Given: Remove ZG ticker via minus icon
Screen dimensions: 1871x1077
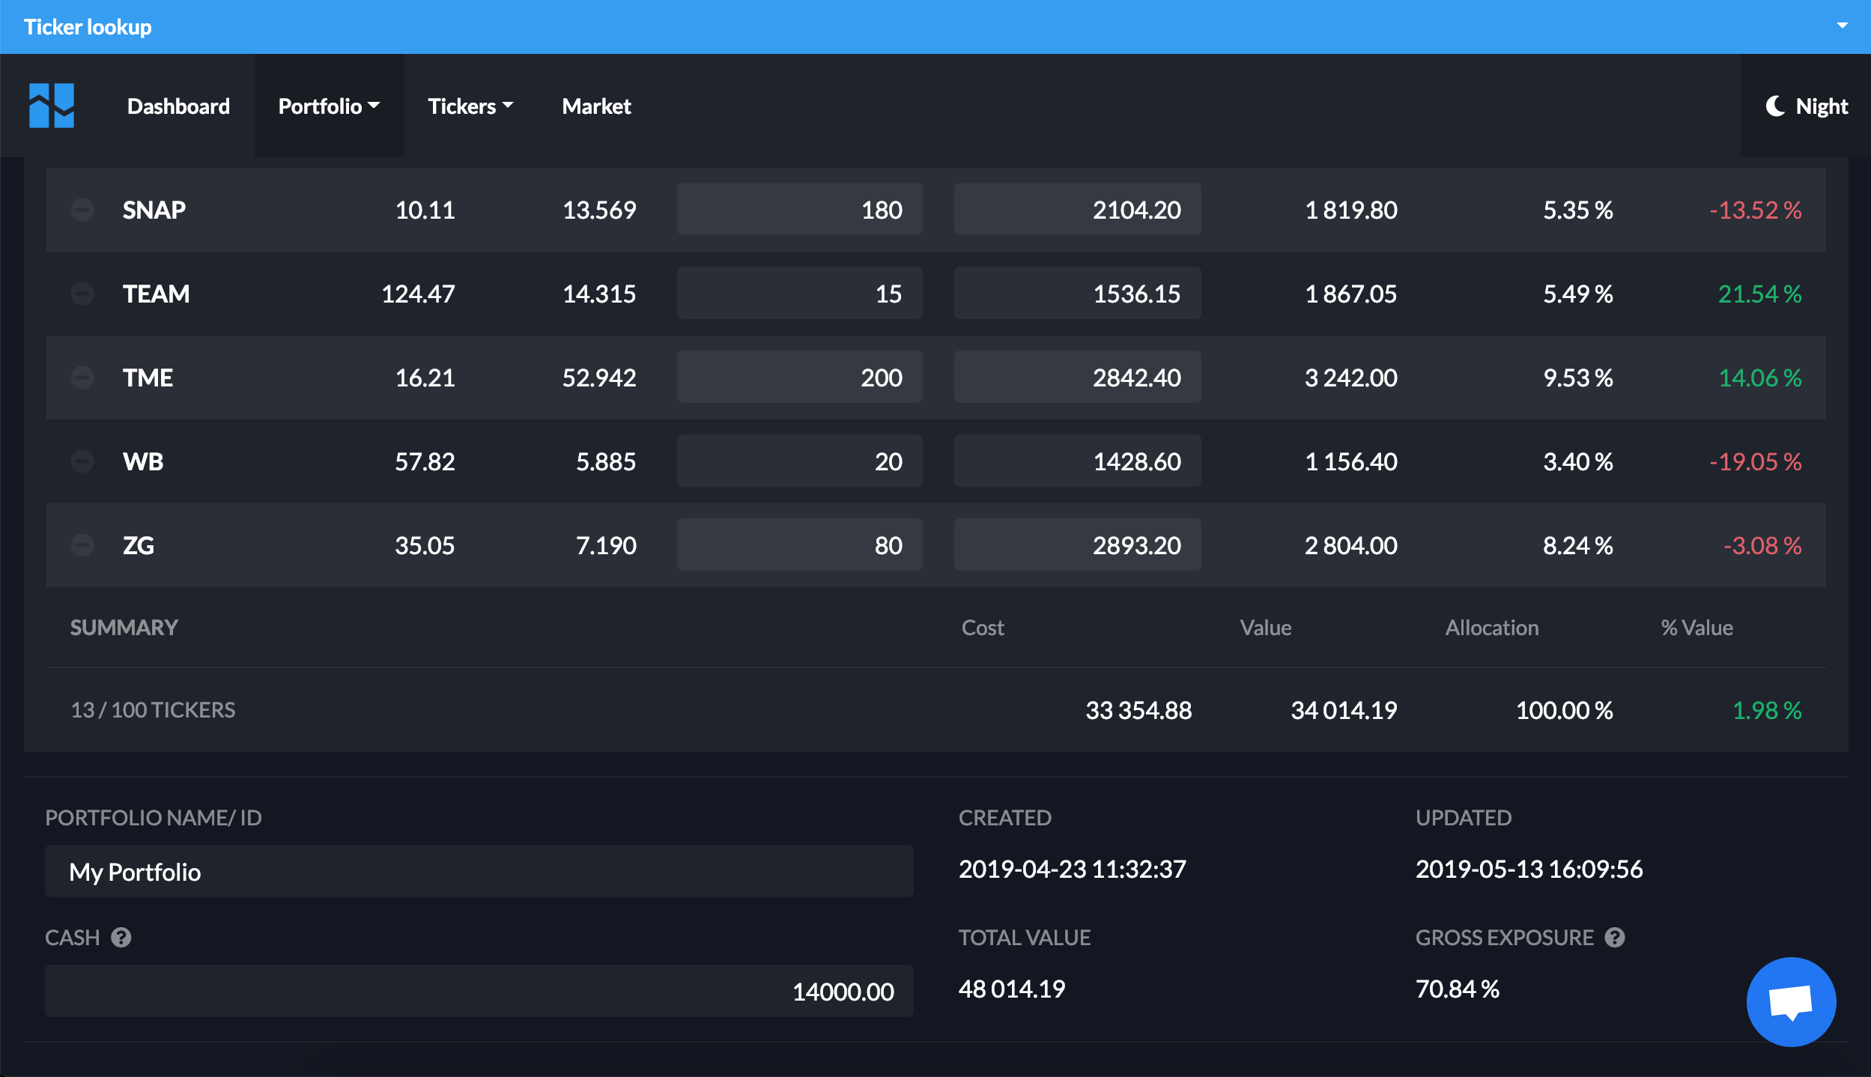Looking at the screenshot, I should pos(82,545).
